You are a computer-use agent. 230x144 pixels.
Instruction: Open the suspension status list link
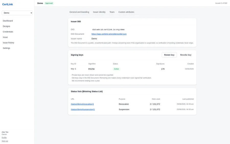(83, 109)
